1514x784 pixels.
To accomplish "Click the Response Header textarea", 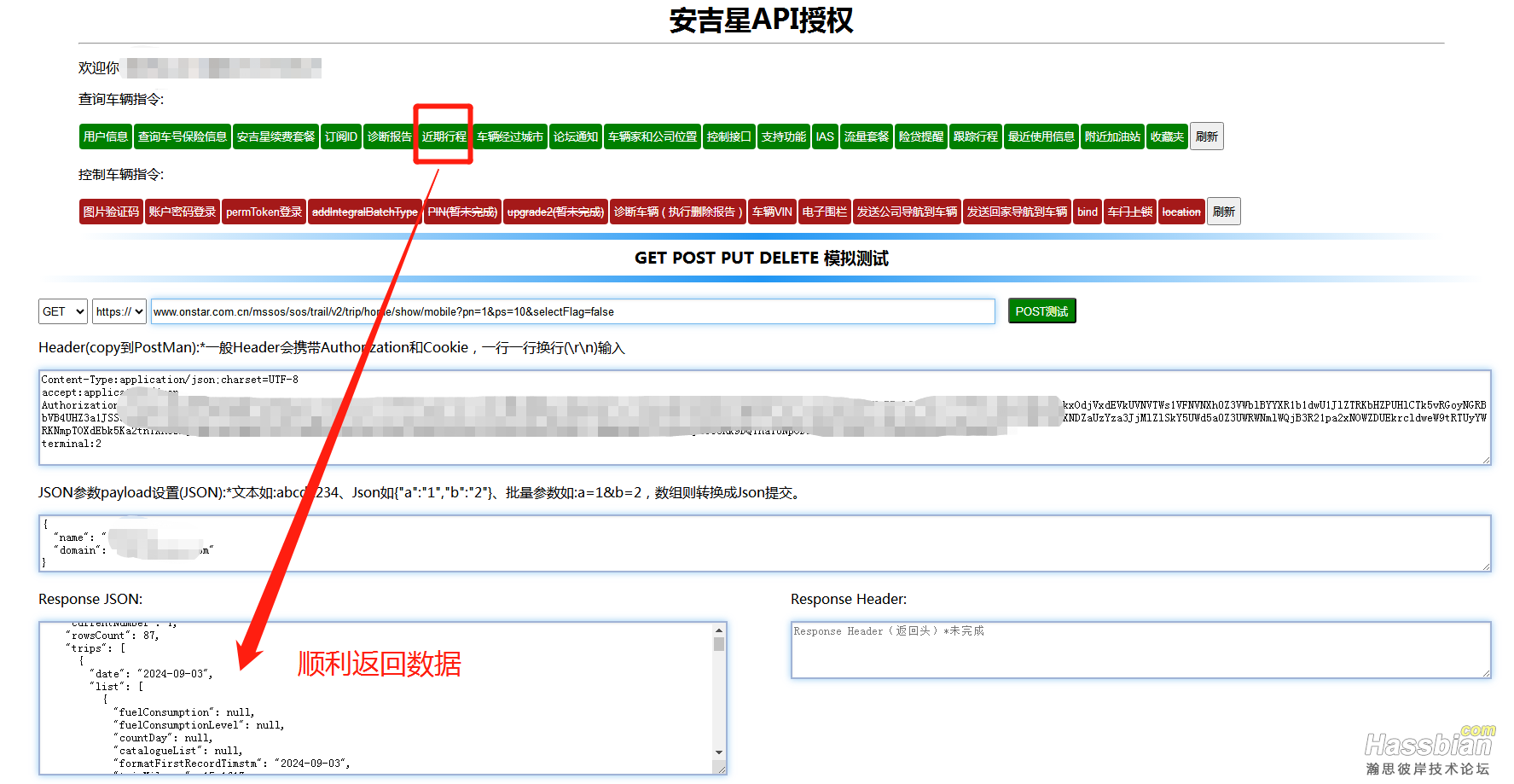I will coord(1141,650).
